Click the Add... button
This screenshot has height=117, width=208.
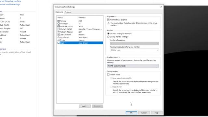(85, 106)
